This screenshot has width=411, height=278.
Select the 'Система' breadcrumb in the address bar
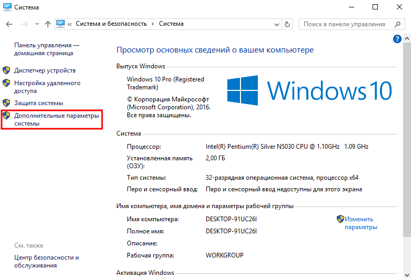(171, 24)
